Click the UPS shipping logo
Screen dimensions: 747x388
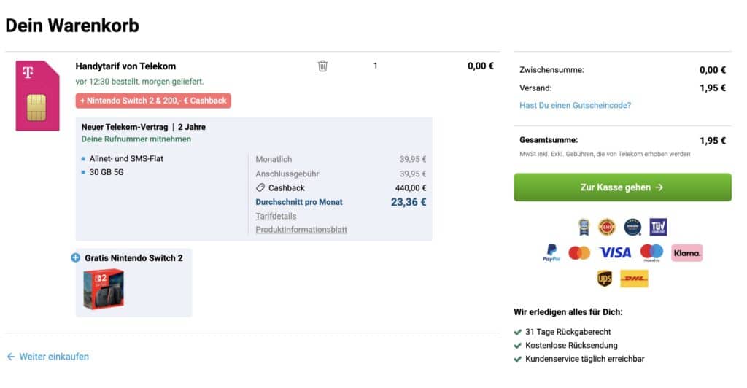605,279
